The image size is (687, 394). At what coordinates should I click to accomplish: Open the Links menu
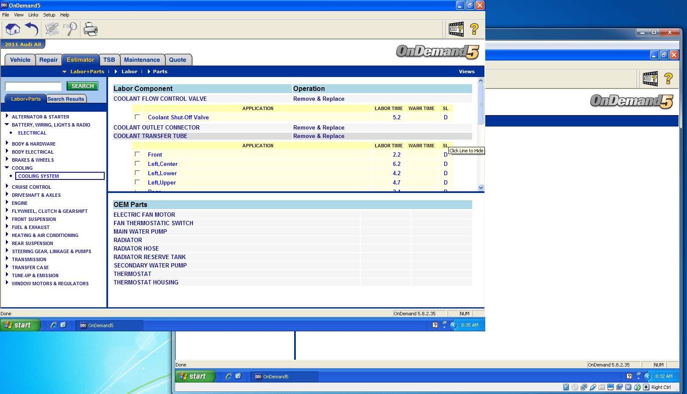[x=33, y=15]
